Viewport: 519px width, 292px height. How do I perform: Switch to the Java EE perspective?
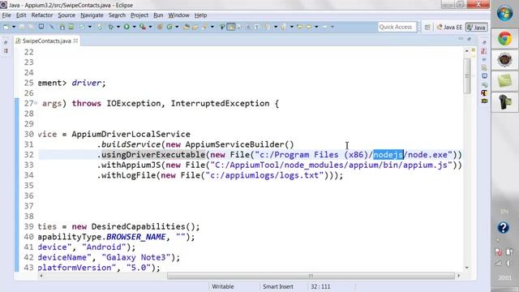coord(449,27)
